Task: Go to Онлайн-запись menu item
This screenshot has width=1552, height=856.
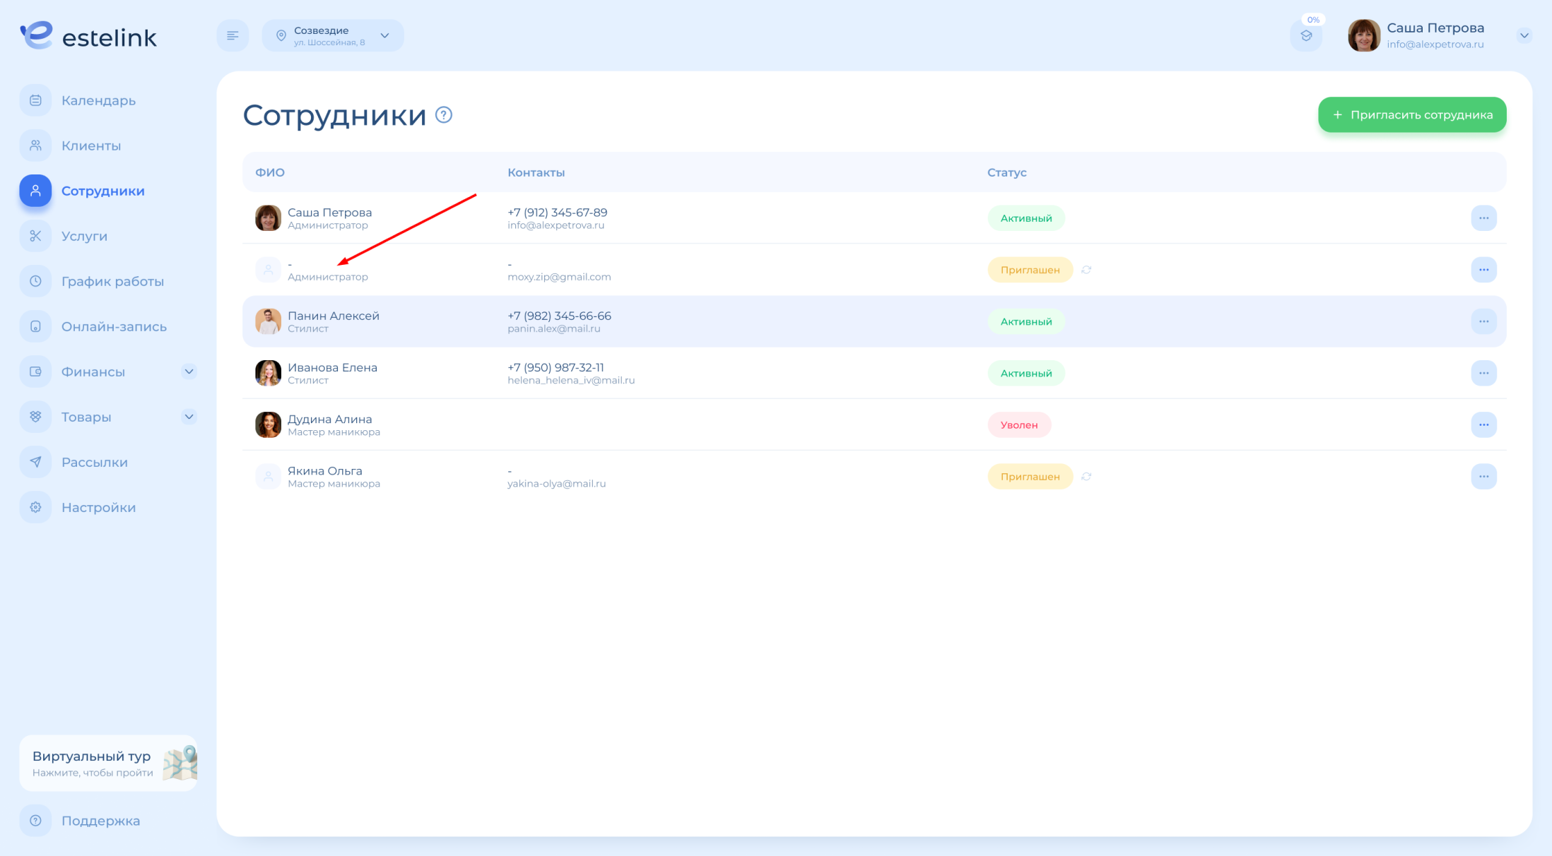Action: click(114, 326)
